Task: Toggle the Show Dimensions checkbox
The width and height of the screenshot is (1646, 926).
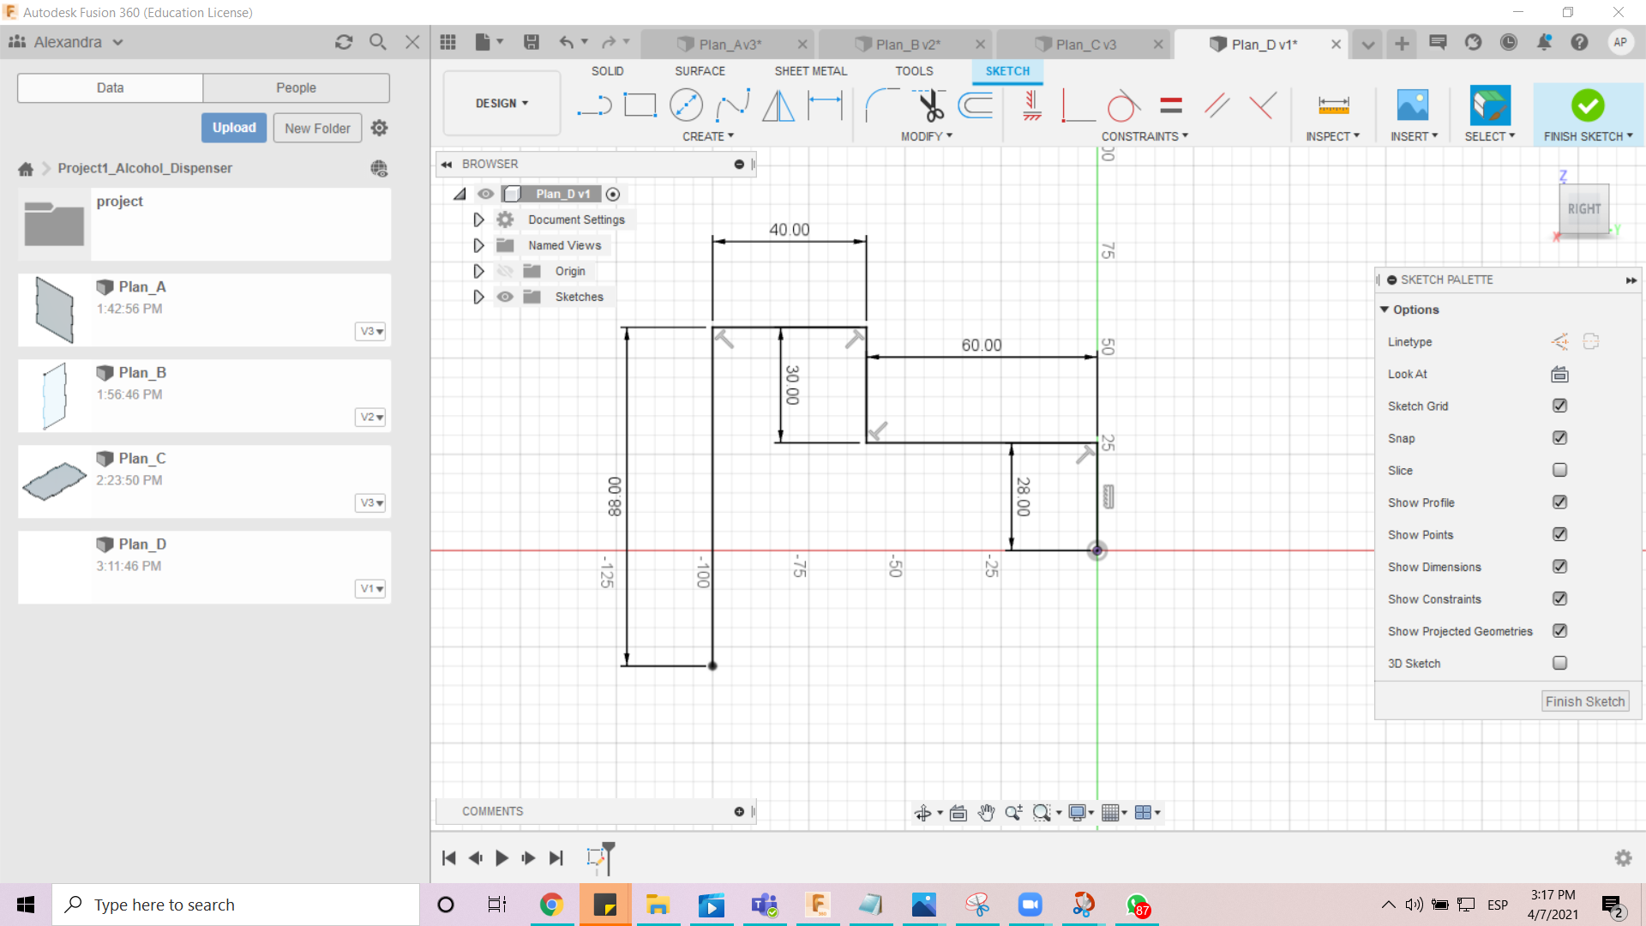Action: tap(1559, 567)
